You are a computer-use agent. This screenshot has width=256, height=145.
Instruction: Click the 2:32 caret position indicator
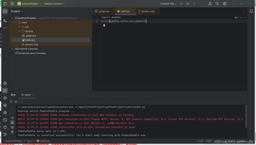[x=200, y=141]
